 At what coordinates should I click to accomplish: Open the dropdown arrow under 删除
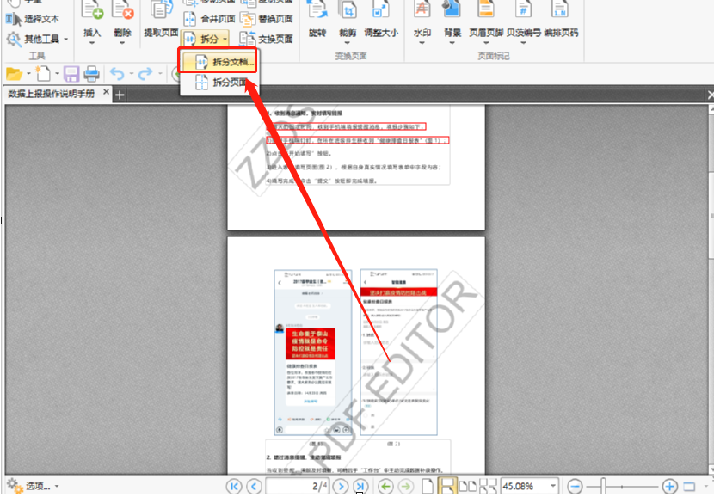coord(122,43)
